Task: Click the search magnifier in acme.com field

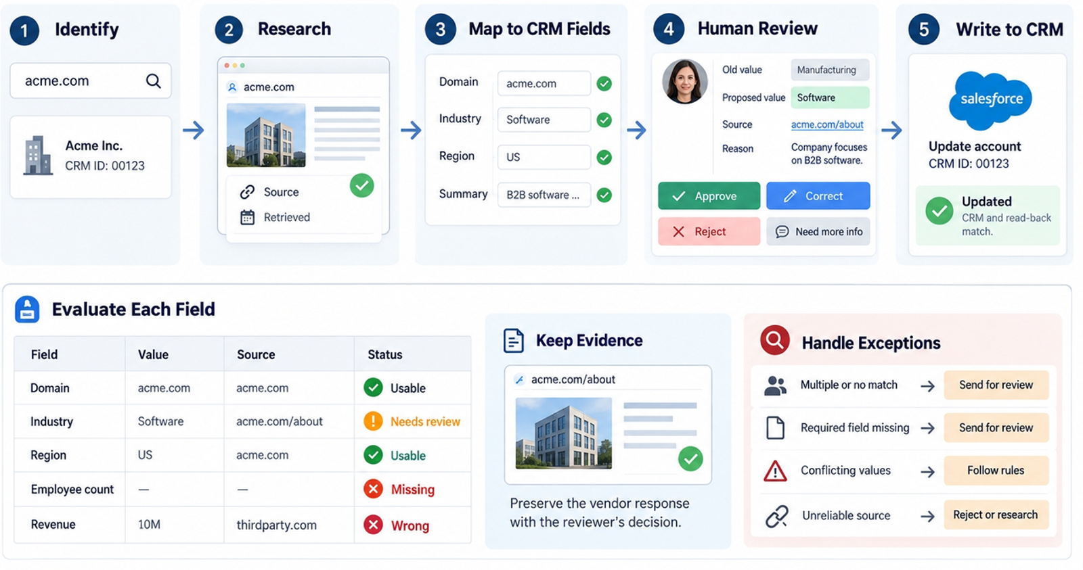Action: point(154,81)
